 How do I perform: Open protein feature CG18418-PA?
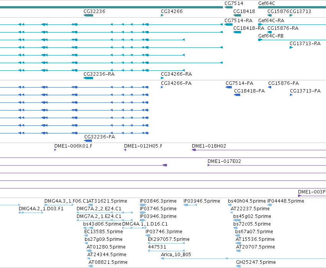tap(249, 91)
